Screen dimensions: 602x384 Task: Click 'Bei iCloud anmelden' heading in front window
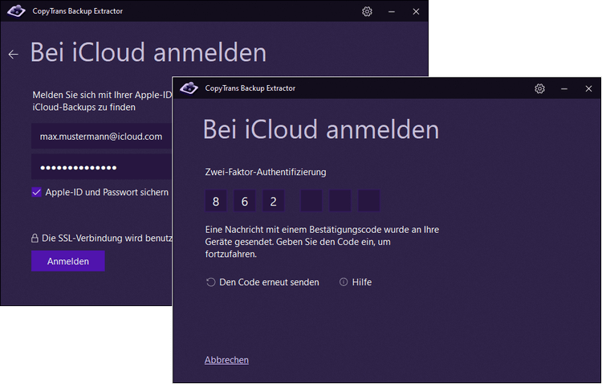pos(321,129)
